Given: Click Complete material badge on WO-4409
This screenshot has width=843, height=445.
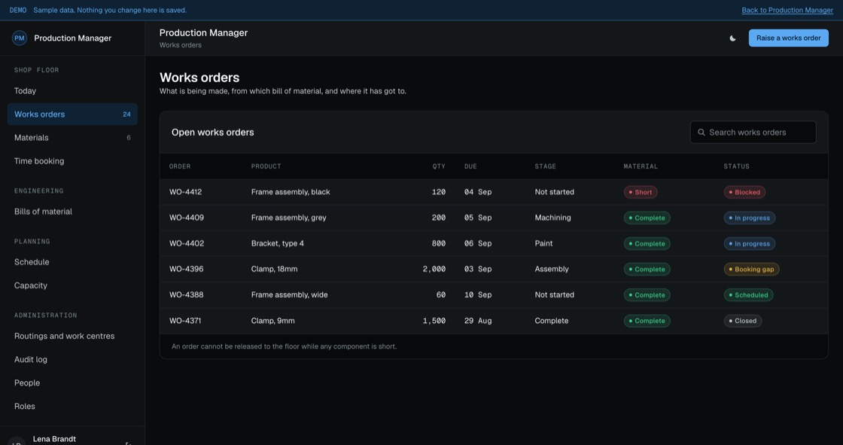Looking at the screenshot, I should (x=647, y=218).
